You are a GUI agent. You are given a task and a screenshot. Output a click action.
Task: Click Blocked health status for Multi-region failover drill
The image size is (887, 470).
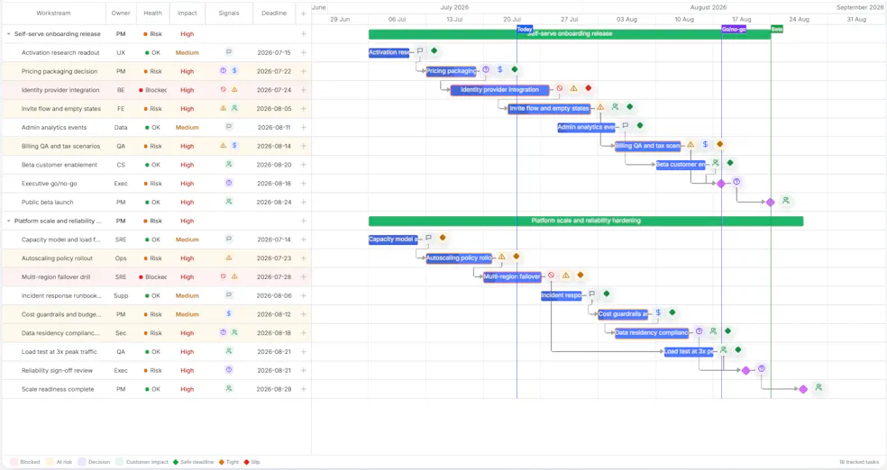tap(152, 276)
